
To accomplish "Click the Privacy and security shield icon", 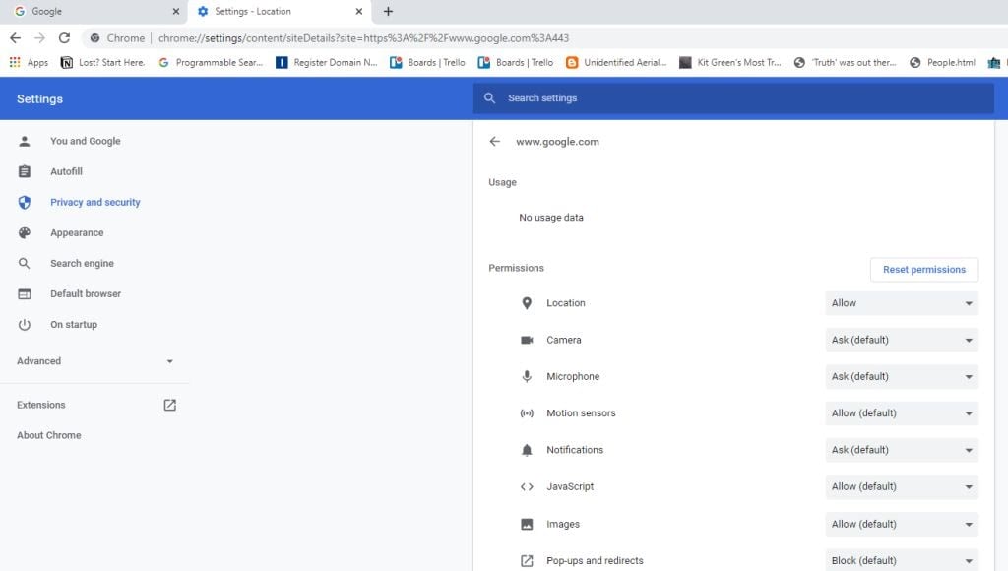I will click(25, 202).
